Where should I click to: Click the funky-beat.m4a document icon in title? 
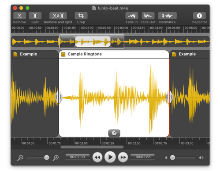coord(94,8)
